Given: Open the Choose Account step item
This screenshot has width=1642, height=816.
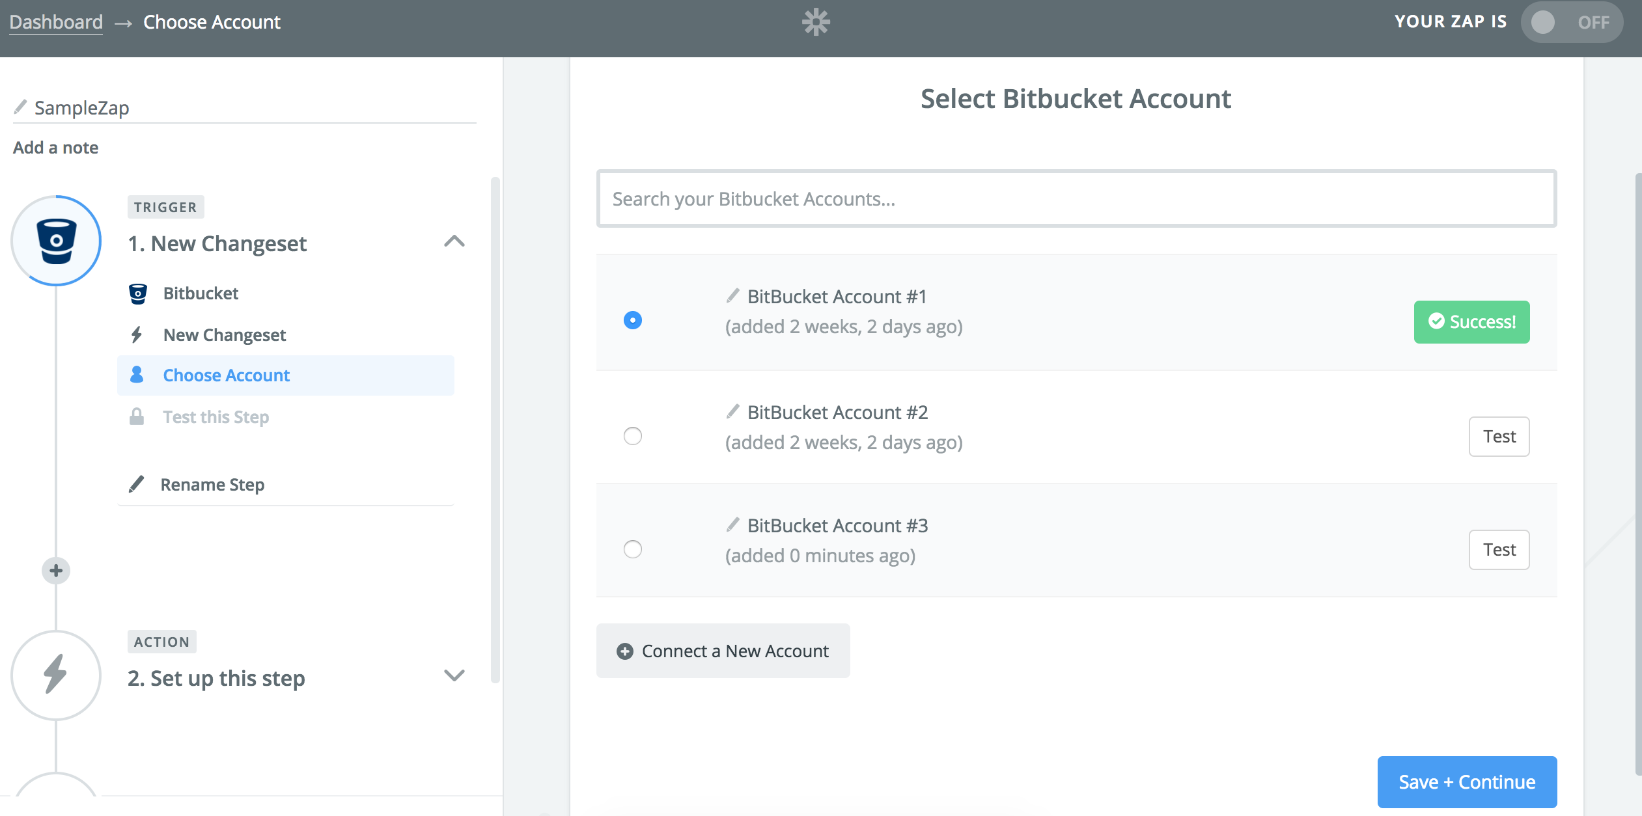Looking at the screenshot, I should point(286,375).
